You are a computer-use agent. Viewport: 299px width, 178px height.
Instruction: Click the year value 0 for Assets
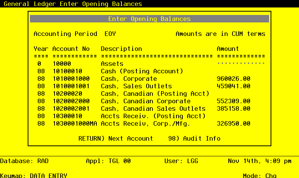pos(39,64)
